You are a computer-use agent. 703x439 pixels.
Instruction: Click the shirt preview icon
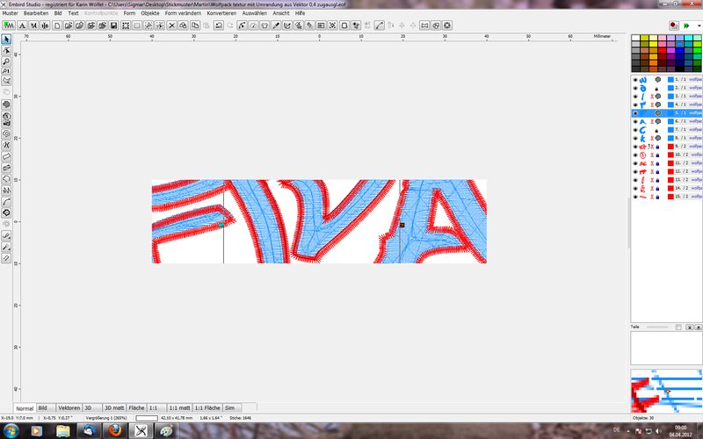265,25
